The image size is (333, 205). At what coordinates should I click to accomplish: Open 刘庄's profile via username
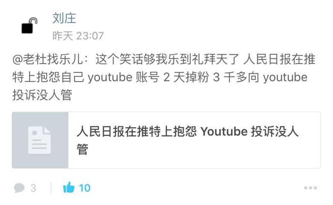pyautogui.click(x=64, y=18)
